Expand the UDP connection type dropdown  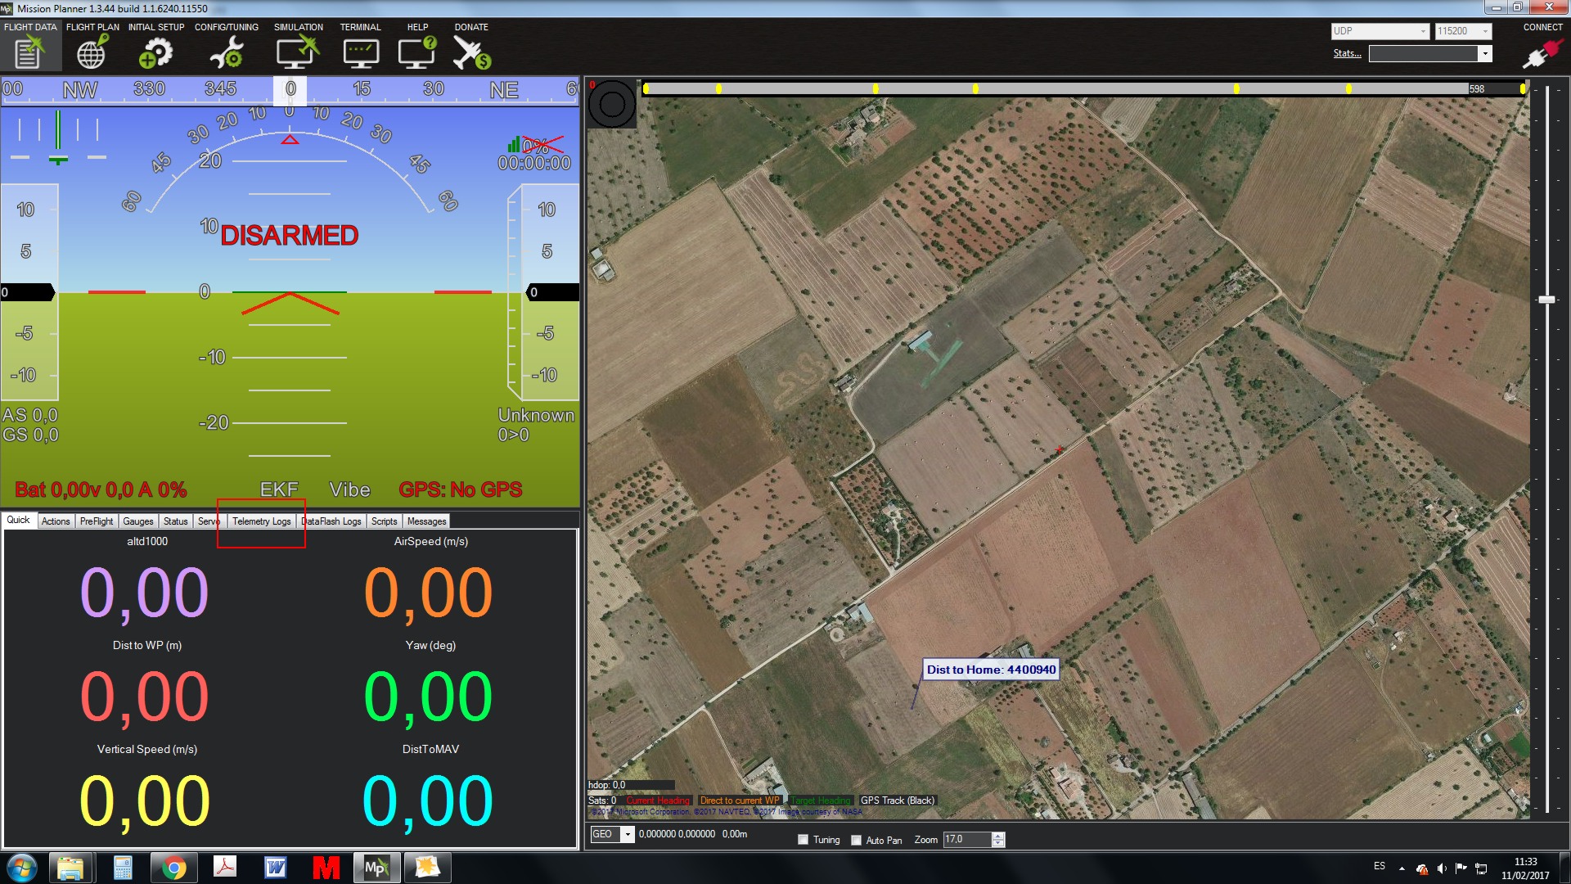[x=1423, y=31]
